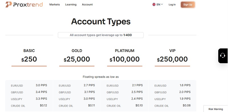Click the Platinum USD/JPY 2.4 PIPS value
Viewport: 228px width, 112px height.
point(137,99)
